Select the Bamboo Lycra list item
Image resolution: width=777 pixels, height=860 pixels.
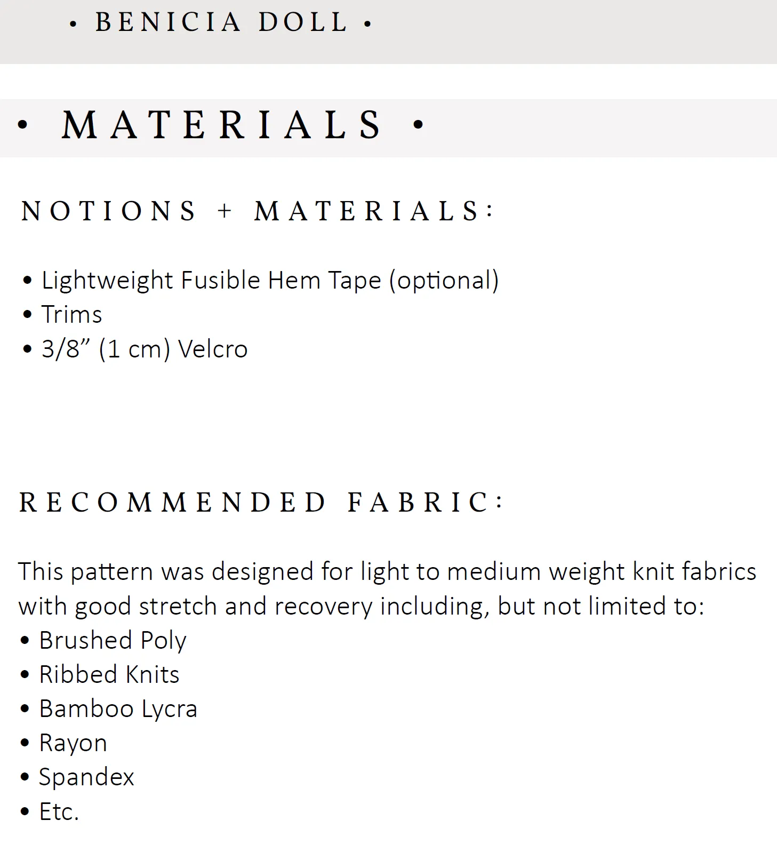tap(118, 709)
